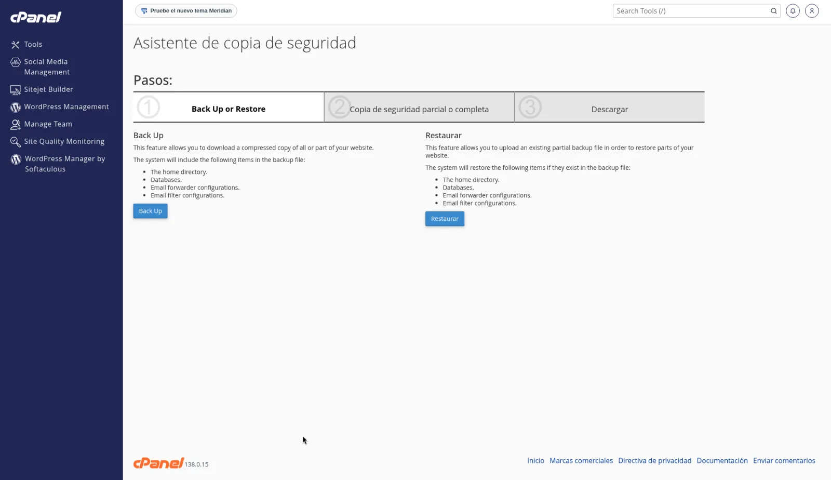Select step 3 Descargar
The width and height of the screenshot is (831, 480).
click(x=610, y=108)
